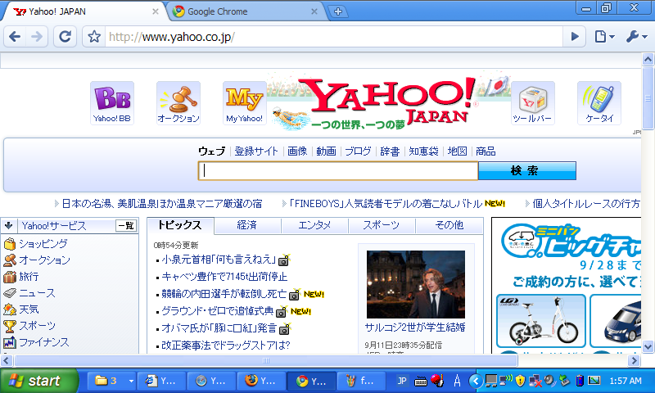Click the browser Back arrow button
The height and width of the screenshot is (393, 655).
coord(15,37)
